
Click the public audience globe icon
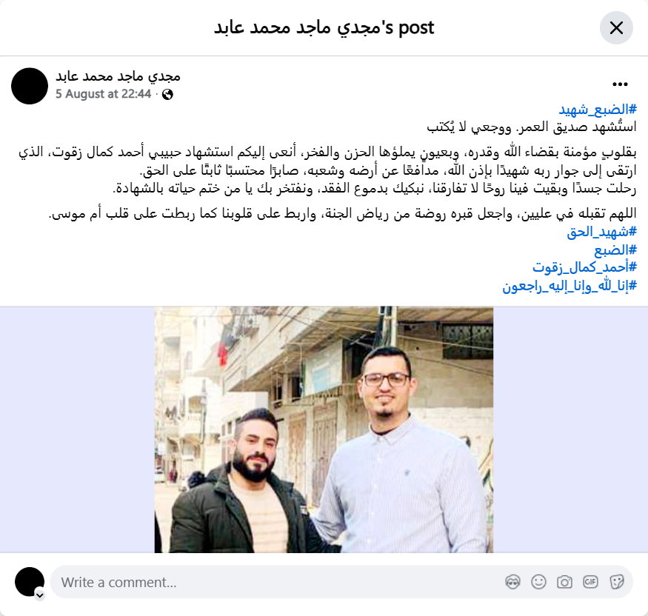tap(167, 95)
